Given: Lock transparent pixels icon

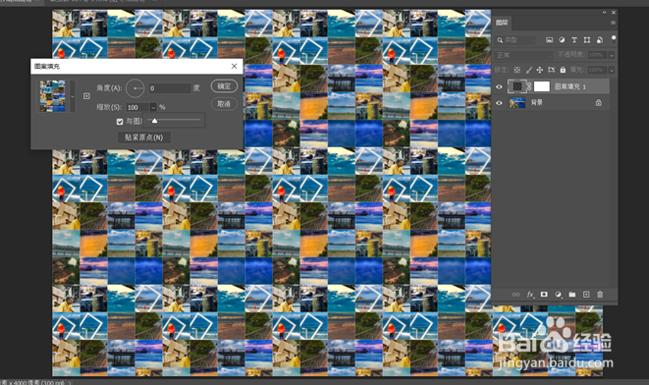Looking at the screenshot, I should pyautogui.click(x=517, y=70).
